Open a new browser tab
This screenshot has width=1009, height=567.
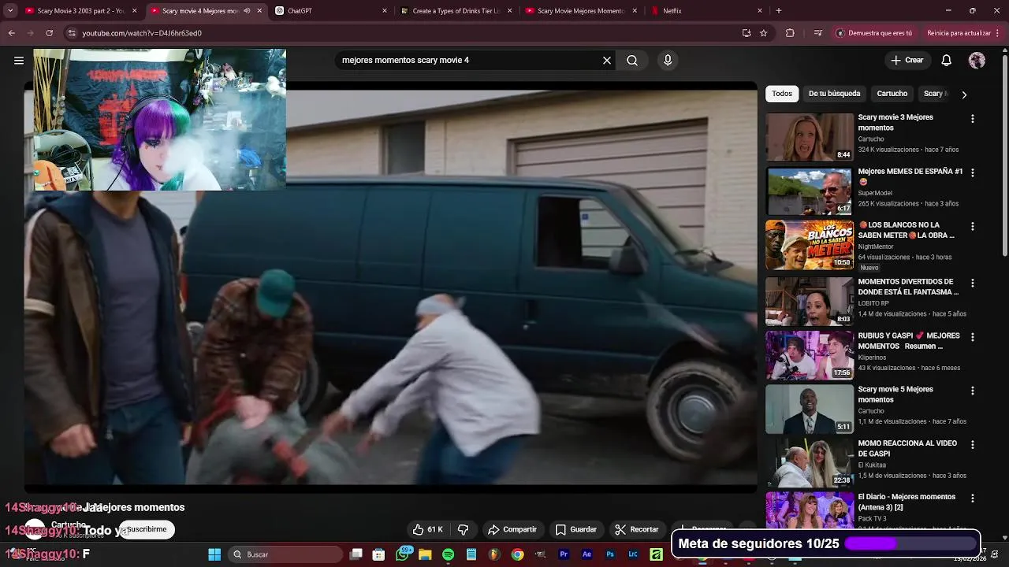(x=779, y=11)
